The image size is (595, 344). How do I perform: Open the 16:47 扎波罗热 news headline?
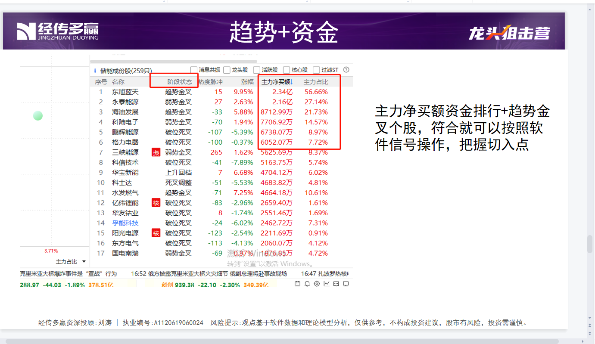324,273
